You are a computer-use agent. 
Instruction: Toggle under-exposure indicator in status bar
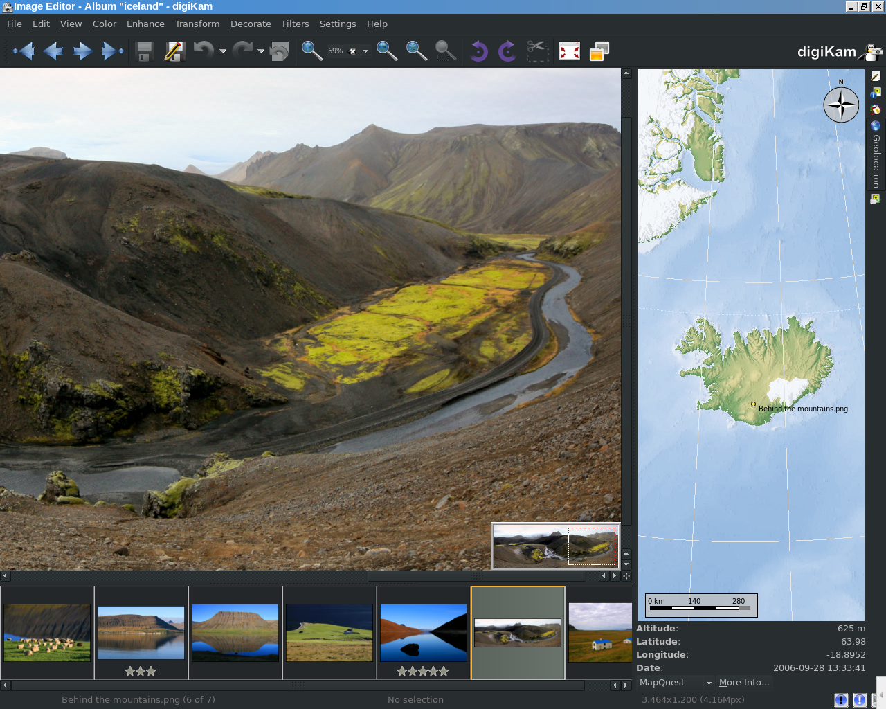841,700
